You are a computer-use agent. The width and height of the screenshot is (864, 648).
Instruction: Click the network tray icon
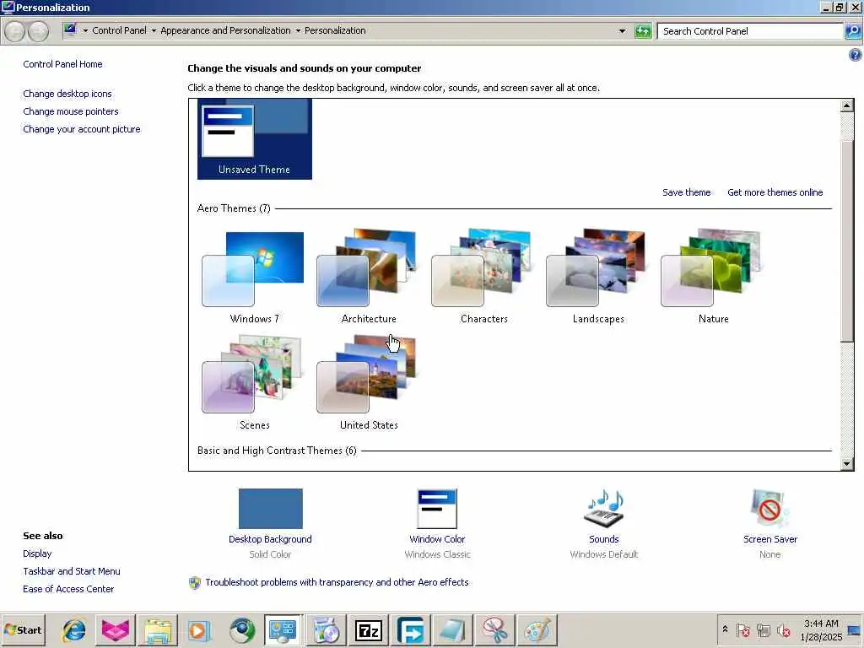tap(763, 629)
